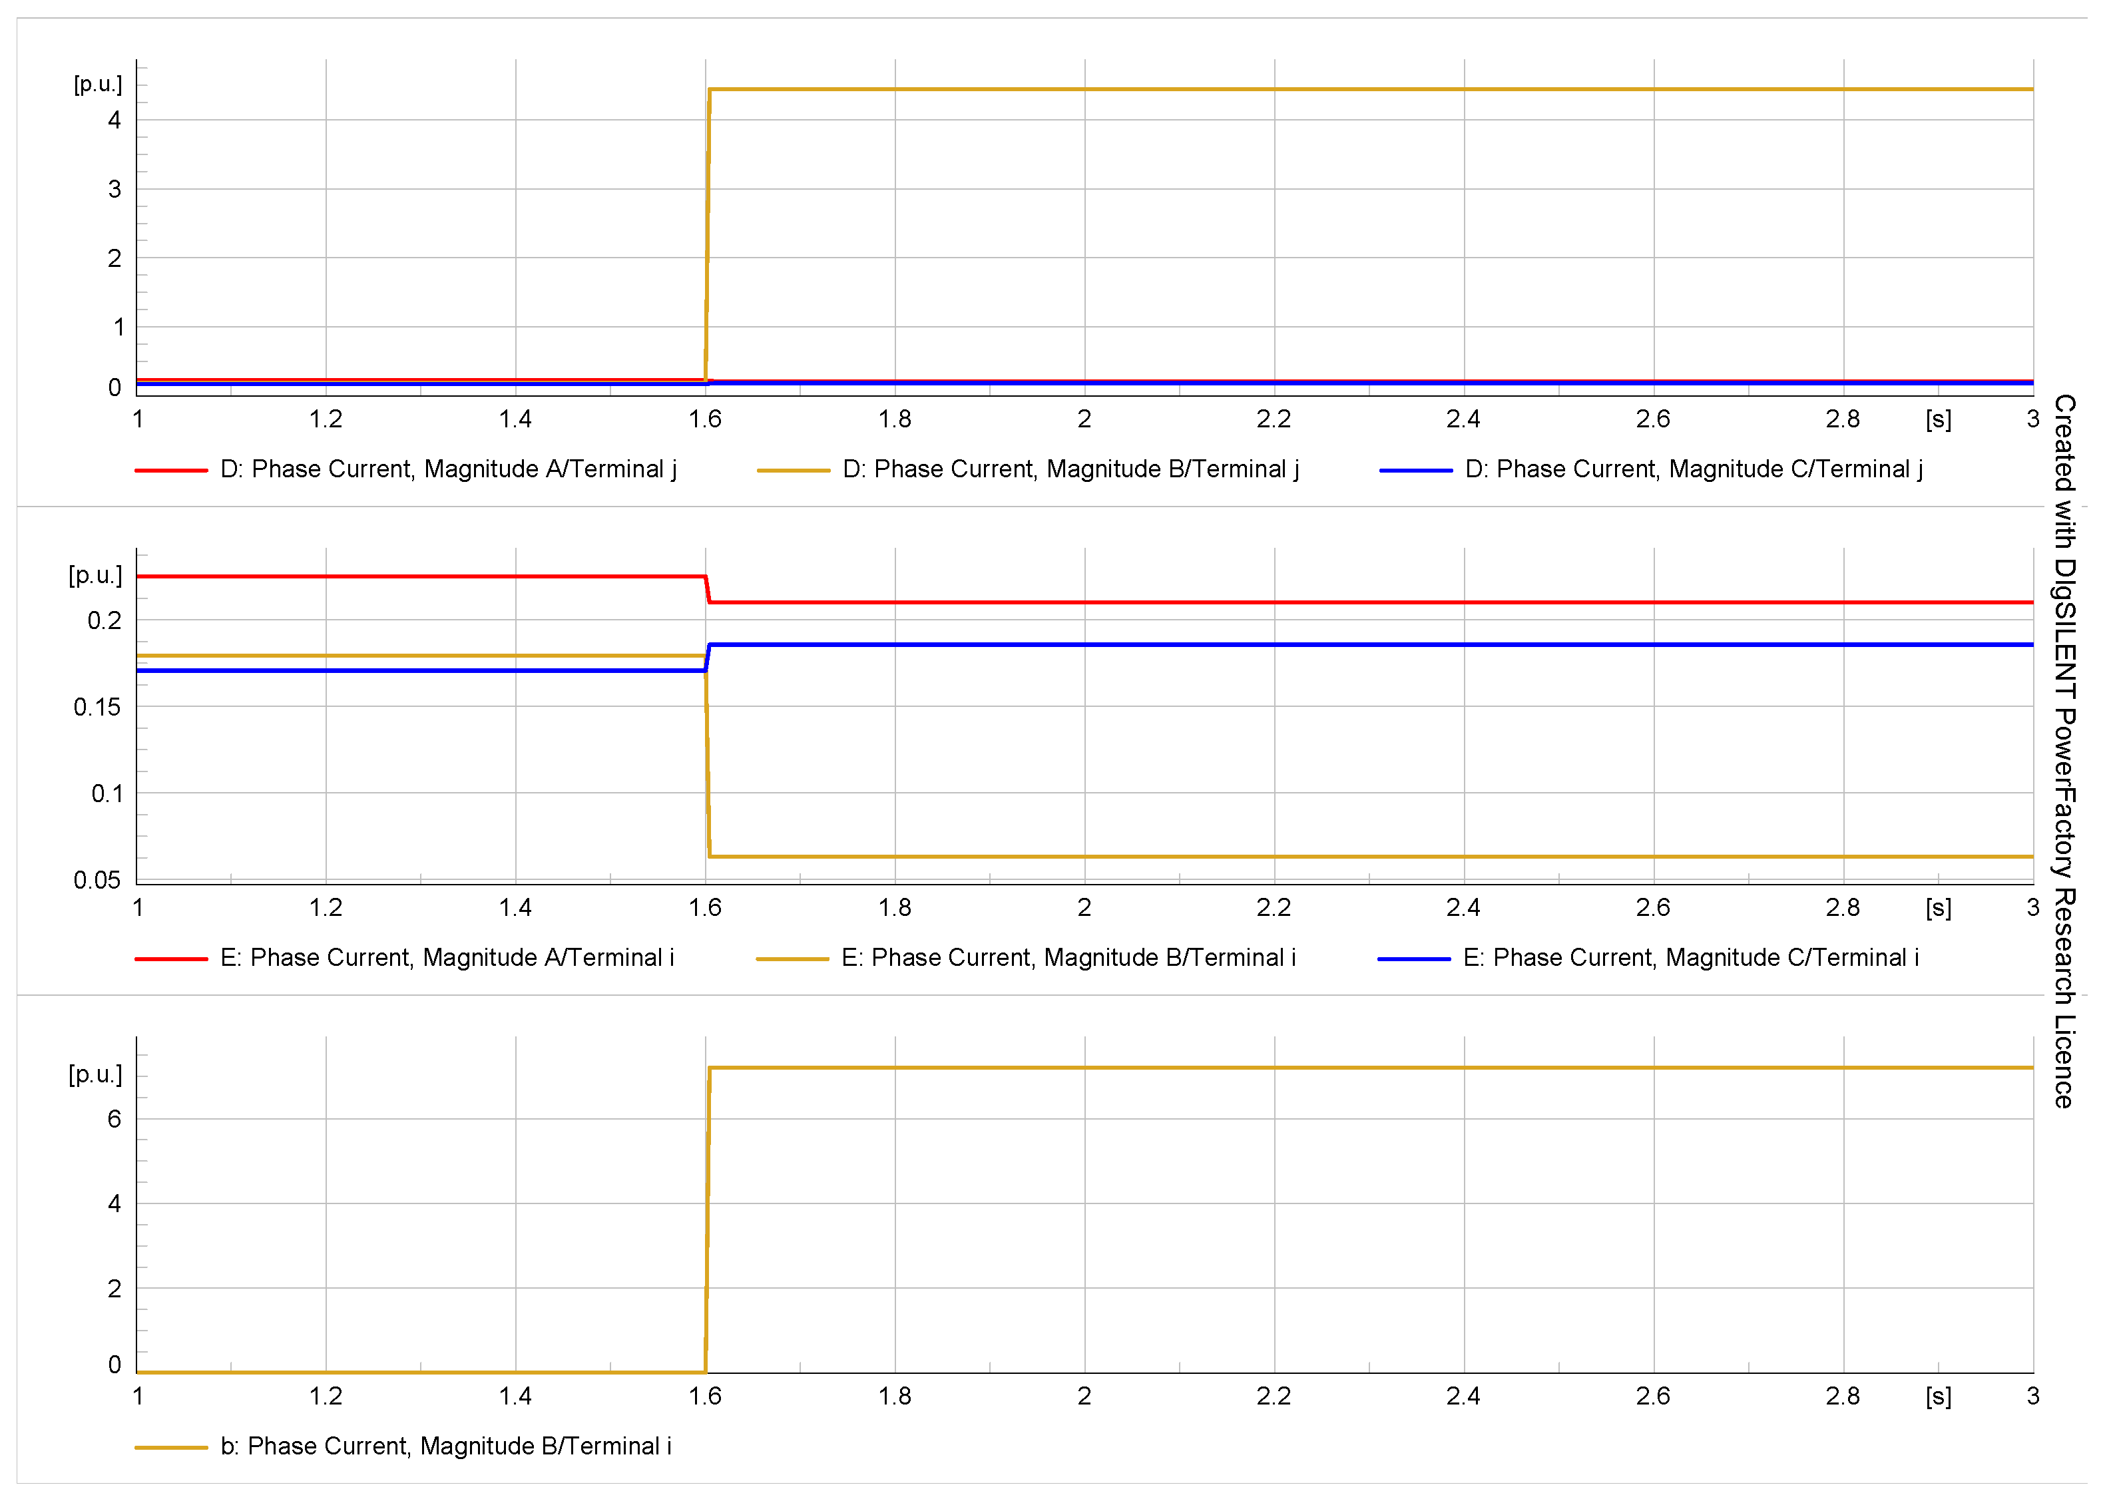The image size is (2109, 1505).
Task: Click orange legend line for b Magnitude B
Action: pos(172,1448)
